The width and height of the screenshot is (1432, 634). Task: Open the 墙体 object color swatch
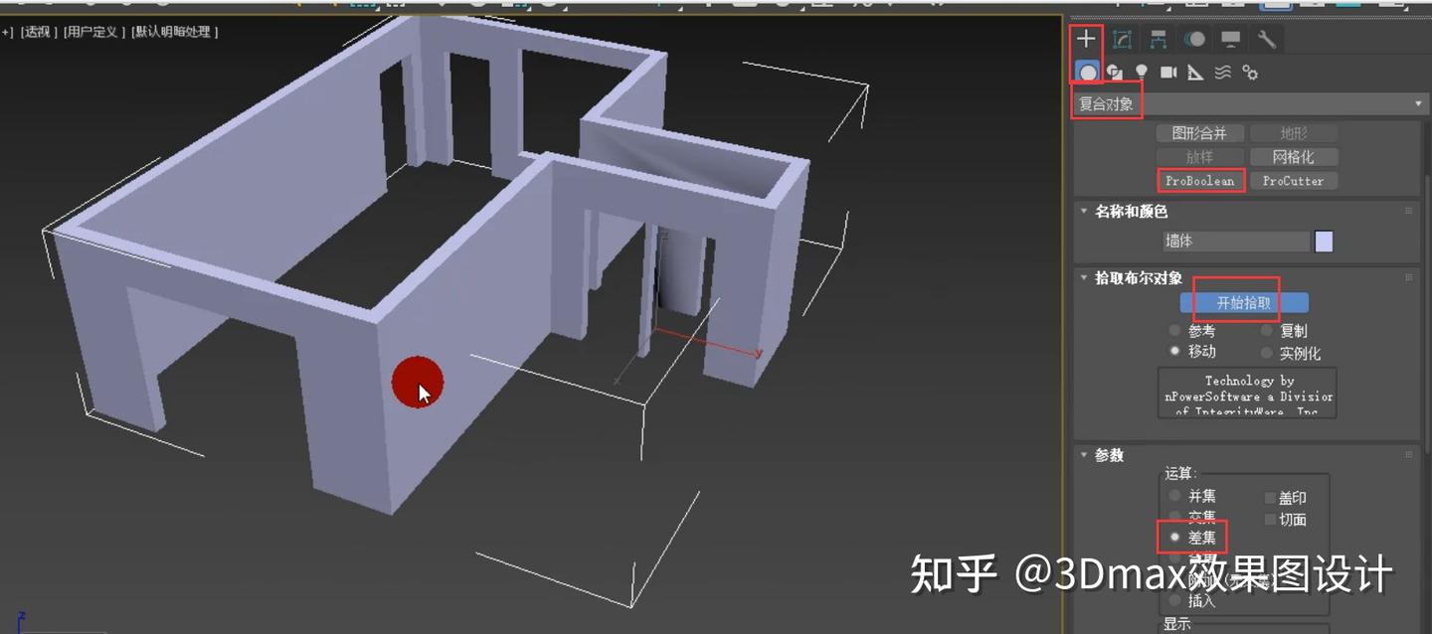(1324, 240)
